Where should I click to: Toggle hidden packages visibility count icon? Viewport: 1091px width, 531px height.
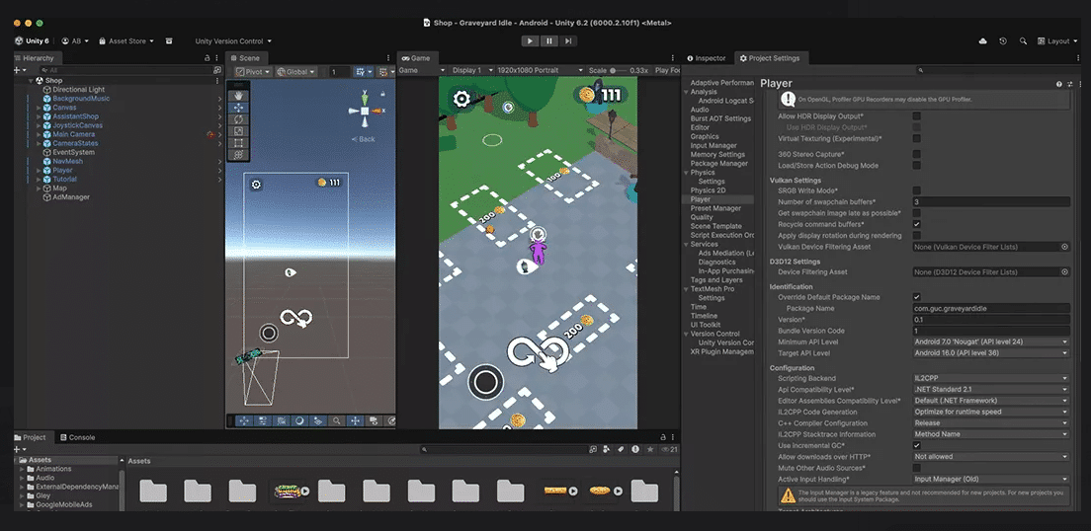(669, 450)
